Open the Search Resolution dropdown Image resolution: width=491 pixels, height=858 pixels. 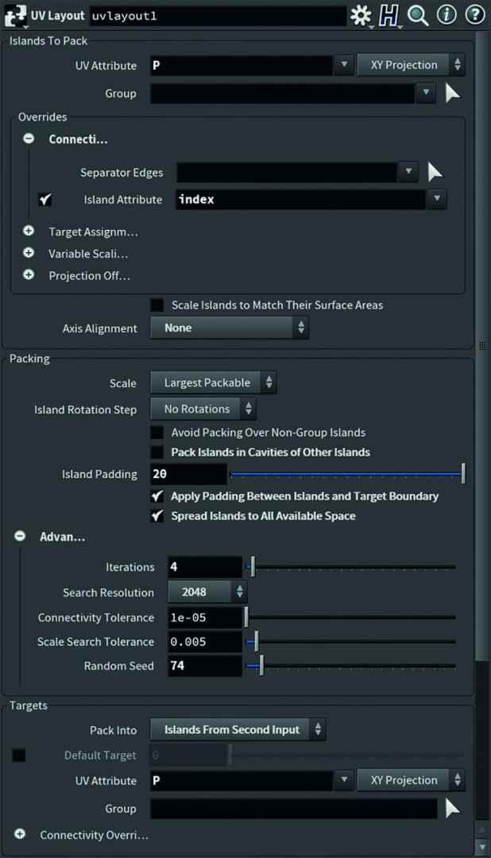[x=207, y=592]
